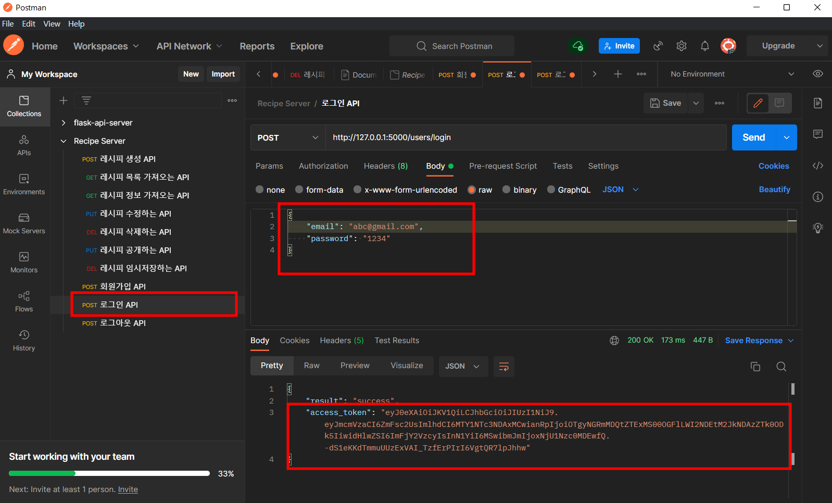Click the Postman logo home icon
The height and width of the screenshot is (503, 832).
coord(14,45)
